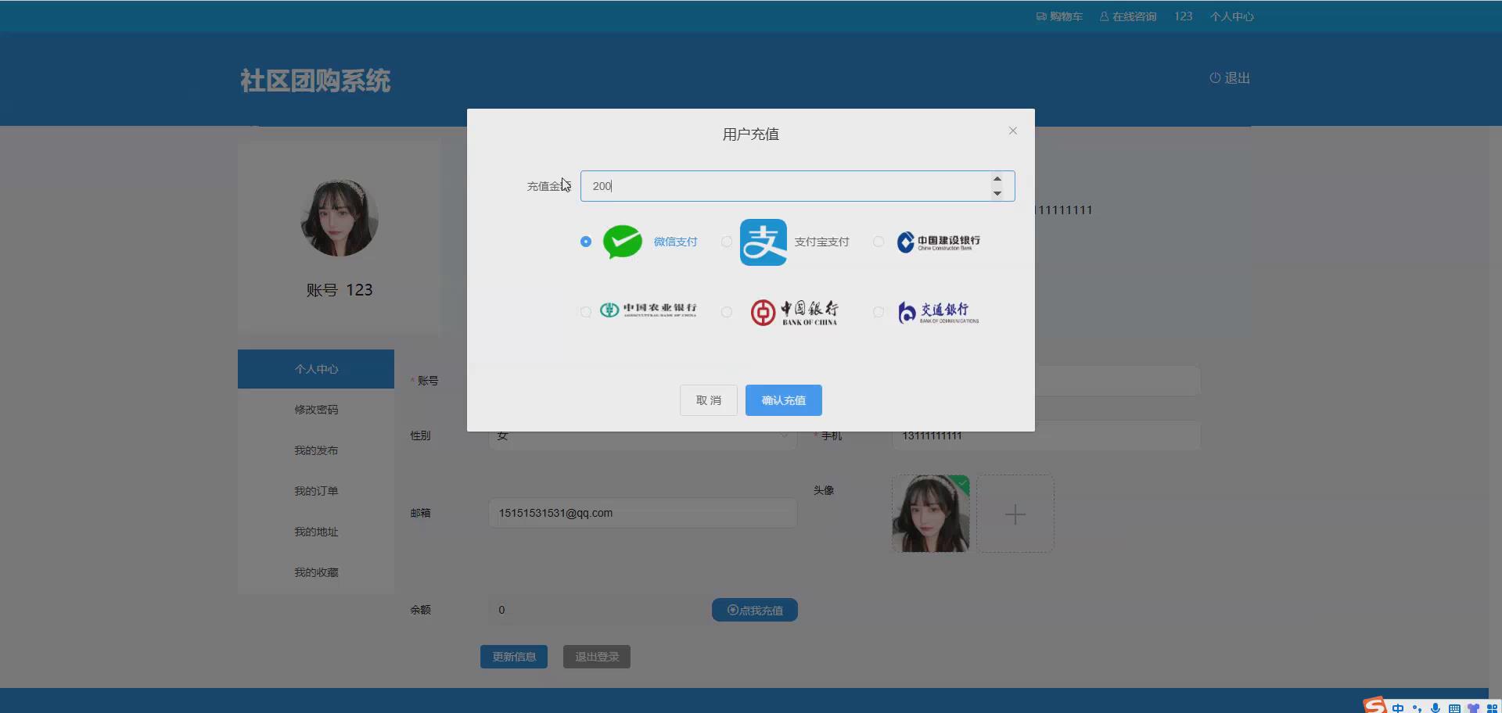Go to 个人中心 in the top bar
The image size is (1502, 713).
point(1232,16)
